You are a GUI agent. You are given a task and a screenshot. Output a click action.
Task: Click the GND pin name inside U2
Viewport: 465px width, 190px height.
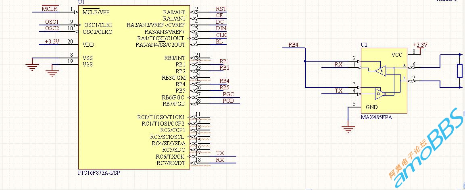tap(371, 107)
